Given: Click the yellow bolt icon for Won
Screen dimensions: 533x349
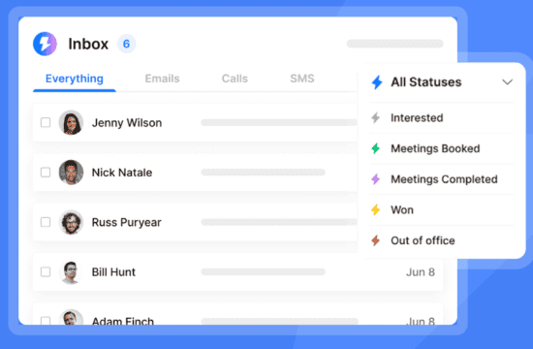Looking at the screenshot, I should pos(376,209).
